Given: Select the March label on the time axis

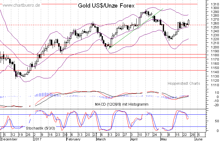Looking at the screenshot, I should pos(101,139).
